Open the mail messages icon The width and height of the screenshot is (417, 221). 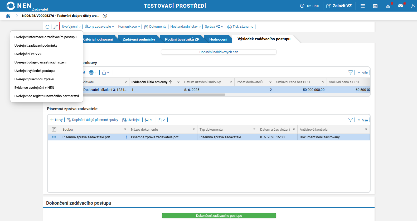(401, 6)
